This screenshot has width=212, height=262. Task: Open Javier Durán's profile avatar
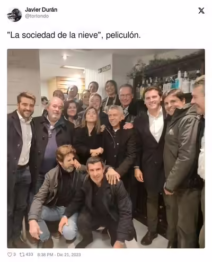pos(14,15)
